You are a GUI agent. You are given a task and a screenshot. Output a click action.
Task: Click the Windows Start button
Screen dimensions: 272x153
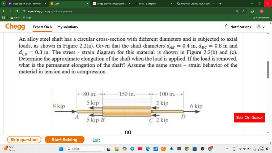tap(61, 149)
